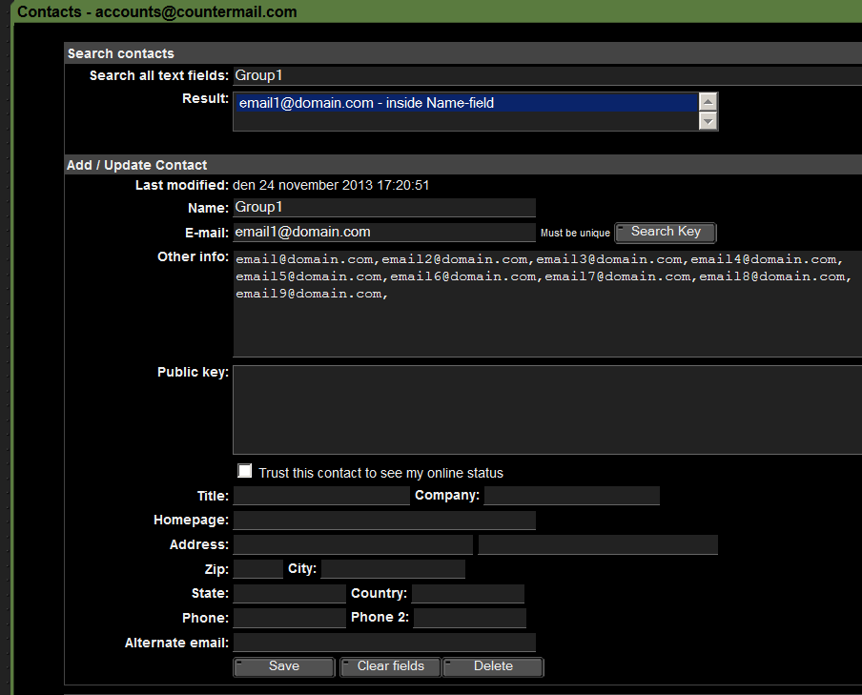
Task: Click result list scroll up arrow
Action: (708, 102)
